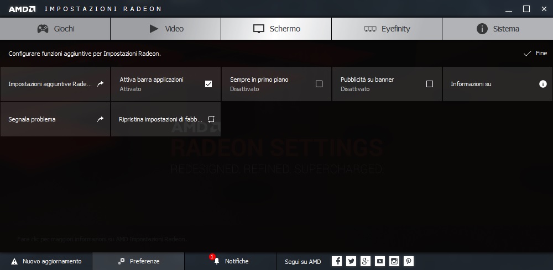Click arrow icon on Segnala problema
Viewport: 553px width, 270px height.
click(x=101, y=119)
